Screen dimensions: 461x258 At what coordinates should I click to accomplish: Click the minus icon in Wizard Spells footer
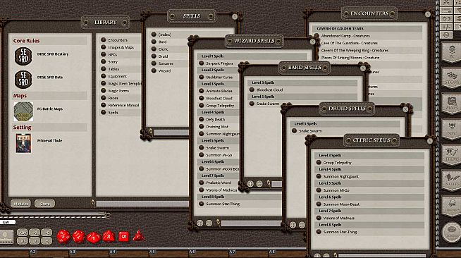coord(209,223)
